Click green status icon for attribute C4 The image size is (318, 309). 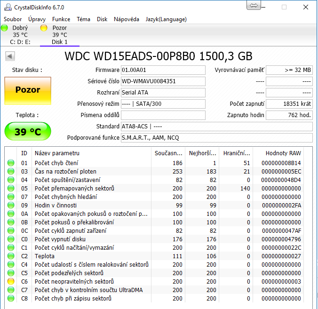pos(11,264)
